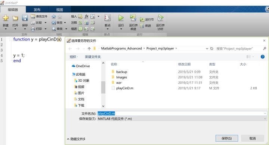Click the Compare (比较) tool
Screen dimensions: 269x145
[37, 22]
